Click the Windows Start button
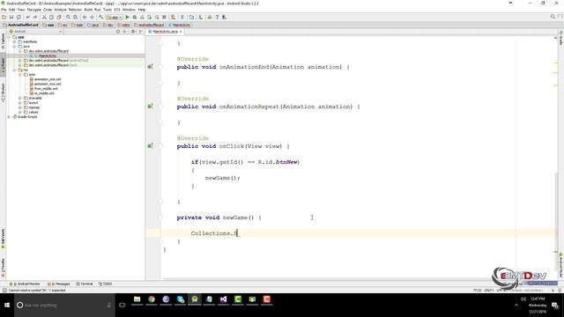This screenshot has height=317, width=564. (x=7, y=306)
